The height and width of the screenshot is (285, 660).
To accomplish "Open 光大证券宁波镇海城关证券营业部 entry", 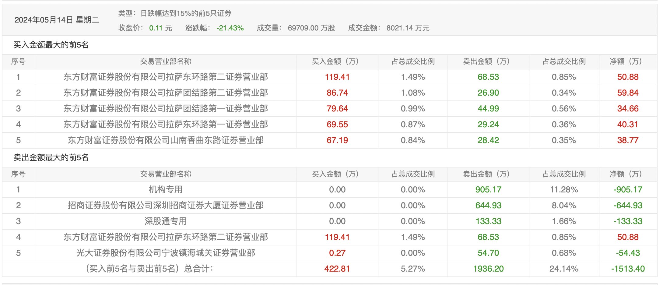I will (x=166, y=253).
